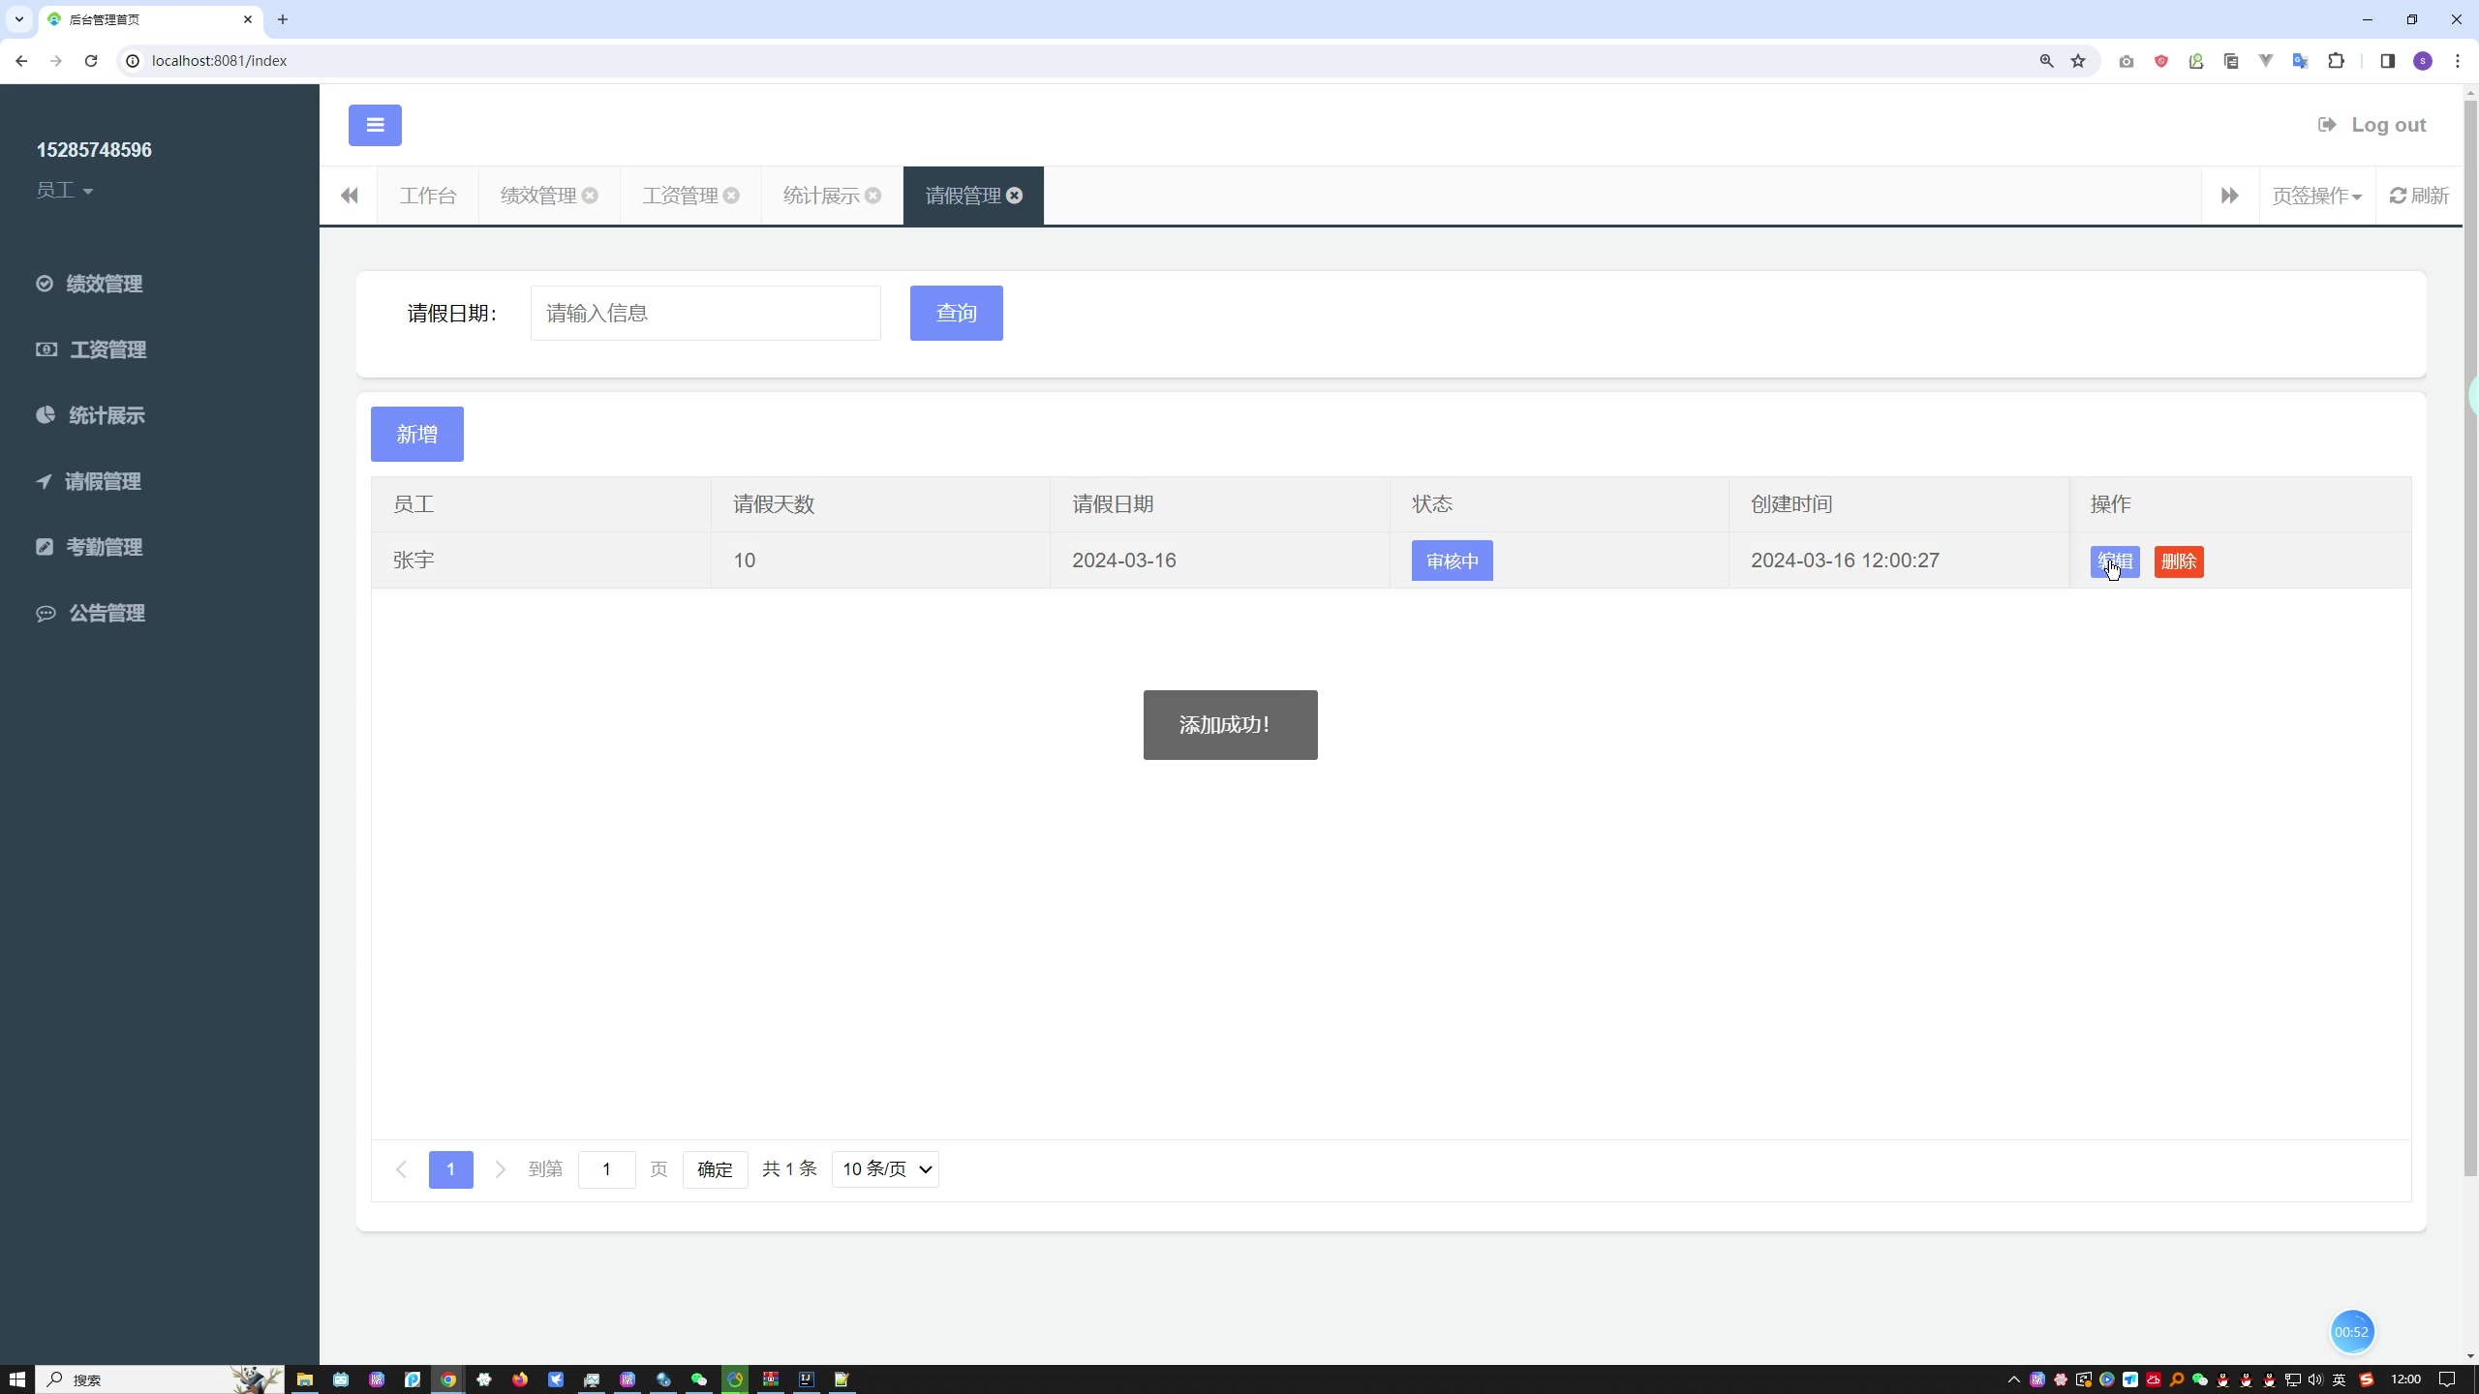This screenshot has height=1394, width=2479.
Task: Click the address bar URL localhost:8081/index
Action: (219, 61)
